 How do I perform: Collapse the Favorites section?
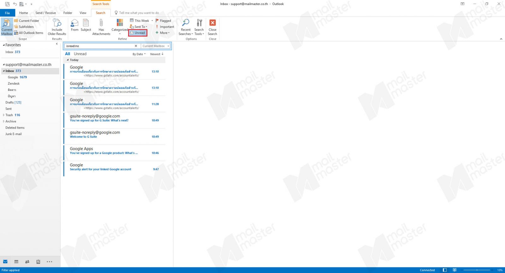pos(4,45)
